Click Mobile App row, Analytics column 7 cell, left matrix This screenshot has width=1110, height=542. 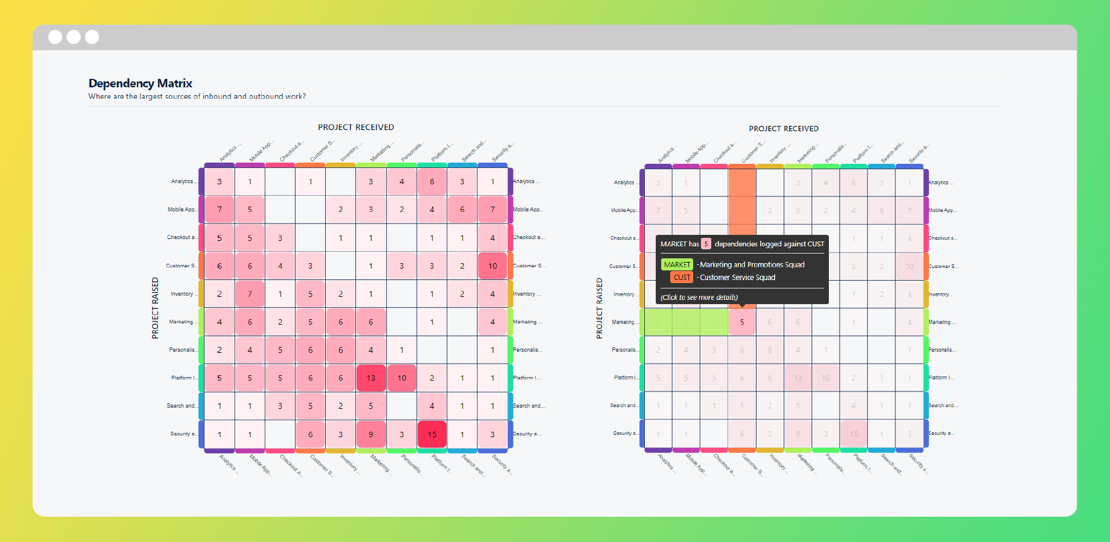click(220, 210)
